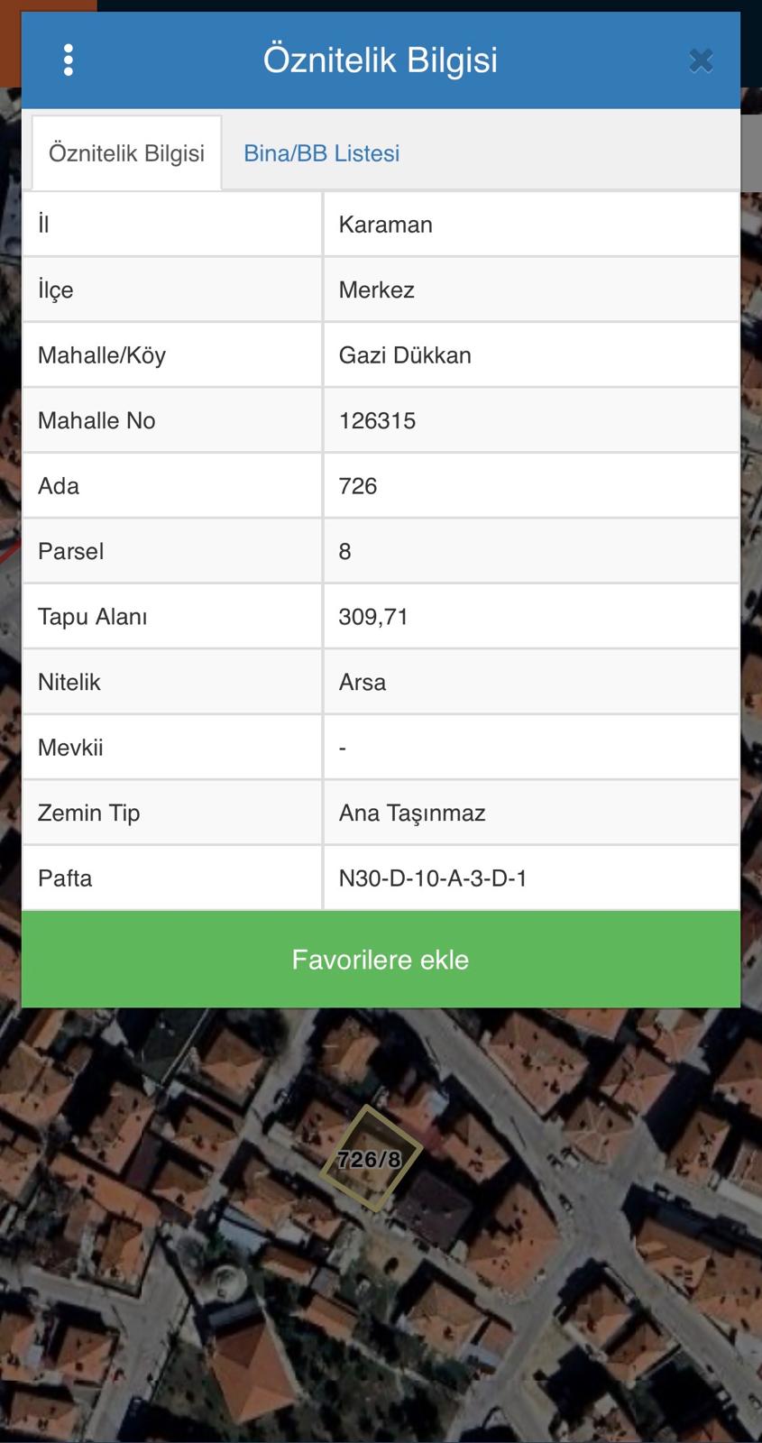The height and width of the screenshot is (1443, 762).
Task: Open the three-dot menu in the header
Action: coord(68,60)
